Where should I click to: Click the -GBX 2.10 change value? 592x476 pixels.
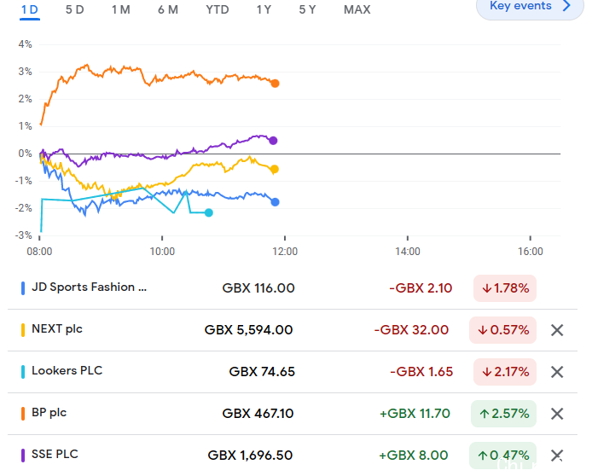pos(421,288)
